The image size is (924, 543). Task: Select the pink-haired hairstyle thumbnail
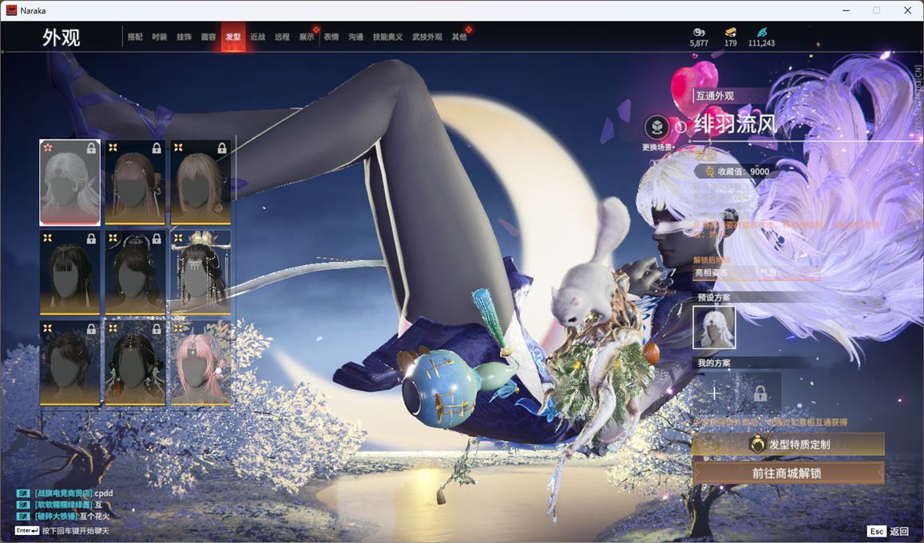click(200, 363)
